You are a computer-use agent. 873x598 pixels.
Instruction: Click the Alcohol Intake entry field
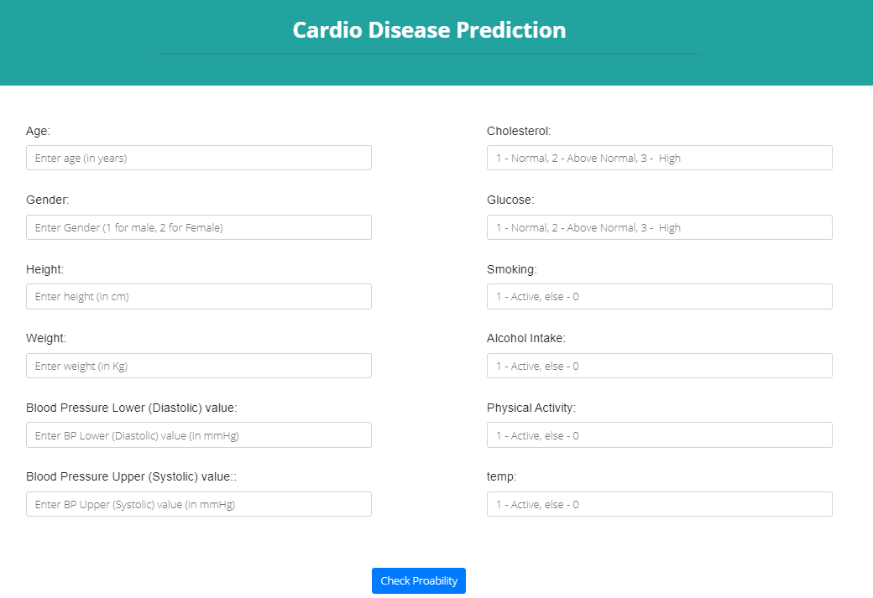[x=659, y=365]
